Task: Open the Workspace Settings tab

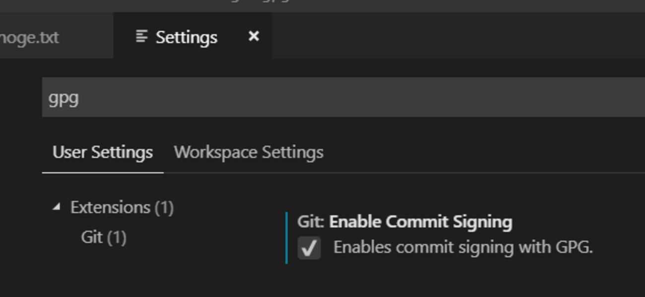Action: click(249, 152)
